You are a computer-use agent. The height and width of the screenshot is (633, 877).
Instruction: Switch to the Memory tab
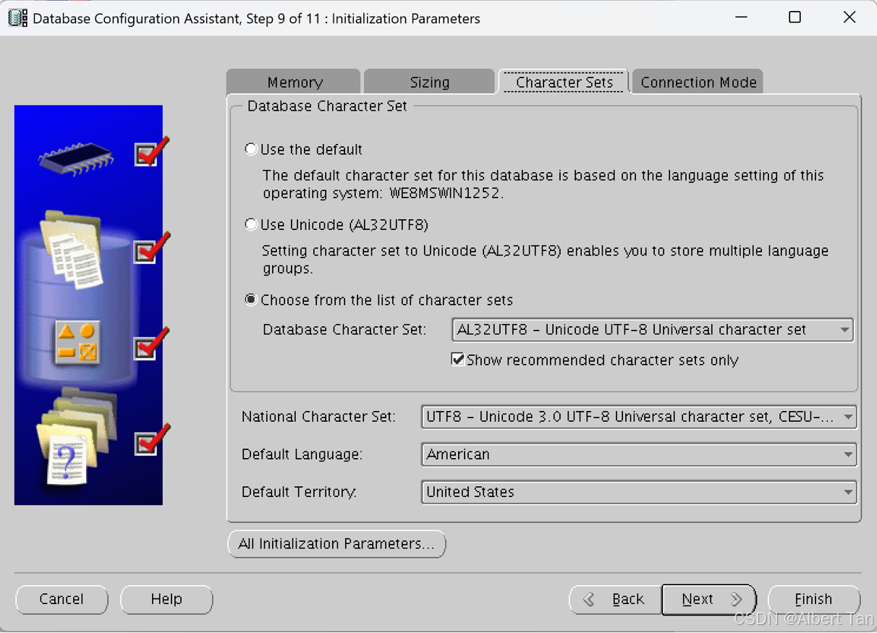tap(294, 82)
